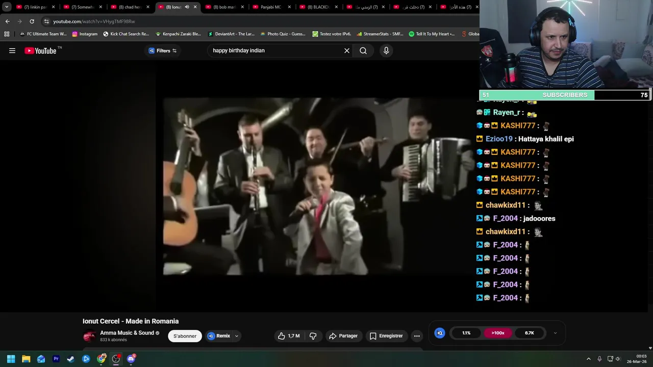Viewport: 653px width, 367px height.
Task: Launch Outlook from the taskbar
Action: 41,359
